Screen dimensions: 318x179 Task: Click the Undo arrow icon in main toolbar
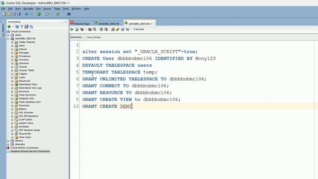click(x=26, y=14)
